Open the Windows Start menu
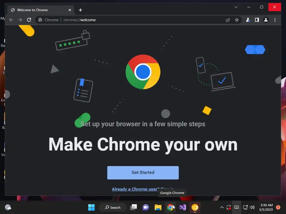286x214 pixels. click(91, 207)
